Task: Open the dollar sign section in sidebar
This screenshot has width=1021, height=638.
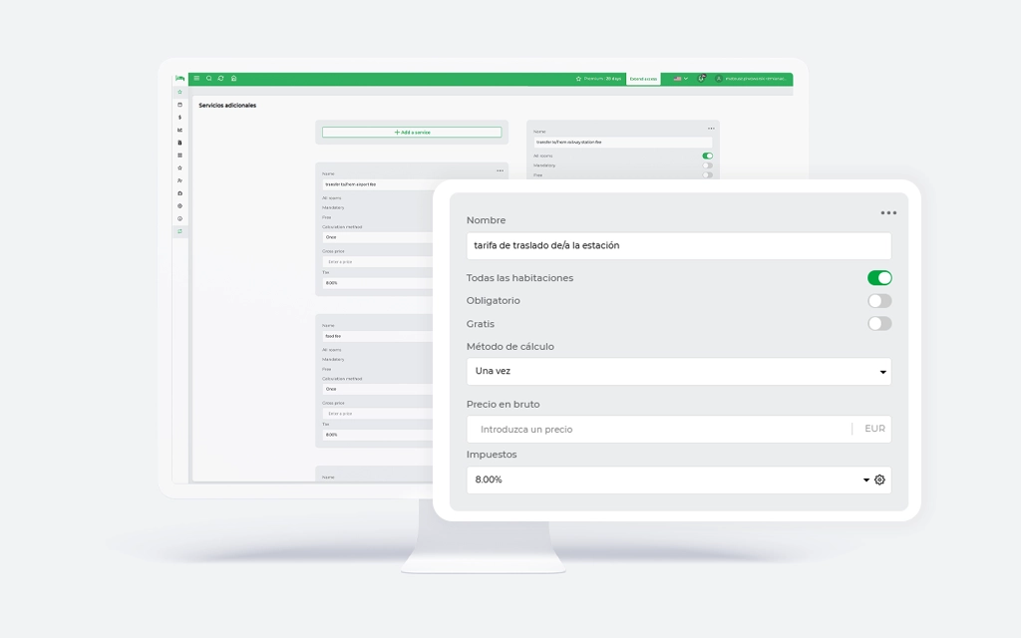Action: click(179, 118)
